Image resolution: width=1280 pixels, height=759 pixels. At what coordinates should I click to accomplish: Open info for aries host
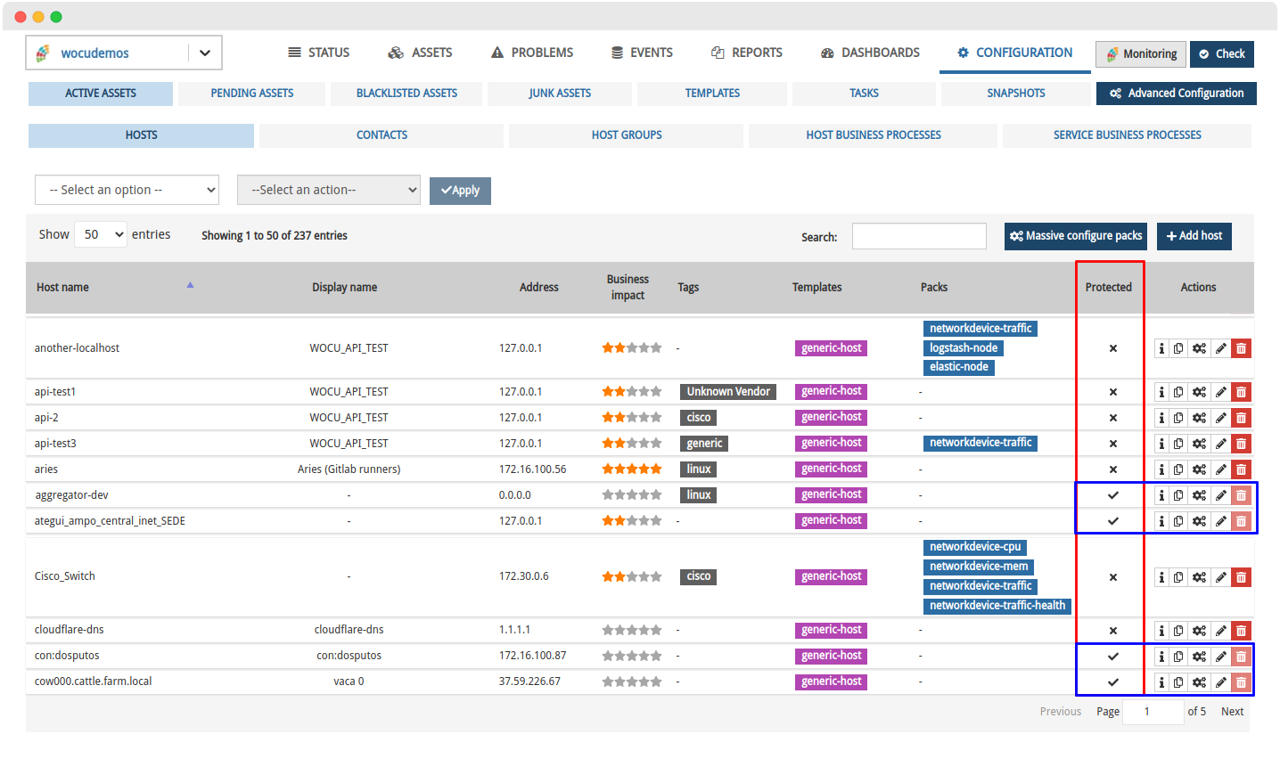coord(1161,469)
